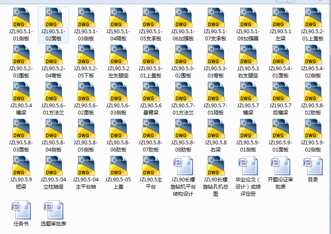This screenshot has height=234, width=331.
Task: Select the JZL90.5.8-02肋板 drawing icon
Action: click(313, 92)
